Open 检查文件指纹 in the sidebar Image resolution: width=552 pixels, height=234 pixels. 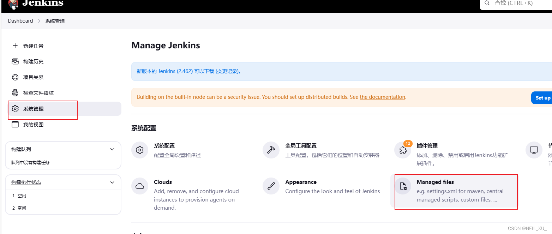[x=38, y=93]
